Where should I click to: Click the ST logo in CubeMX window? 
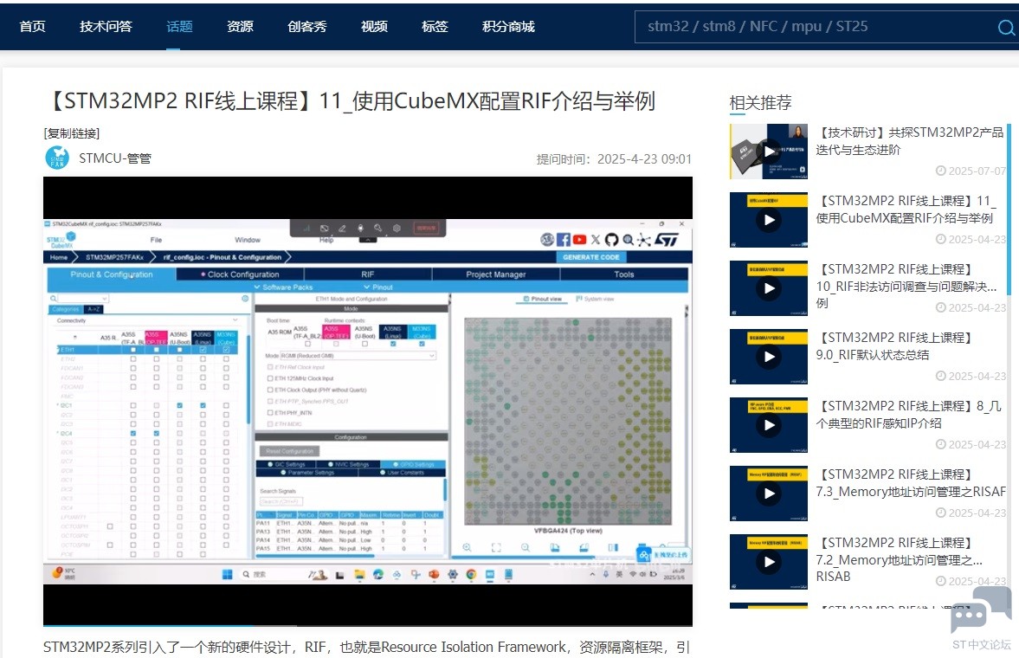click(666, 240)
